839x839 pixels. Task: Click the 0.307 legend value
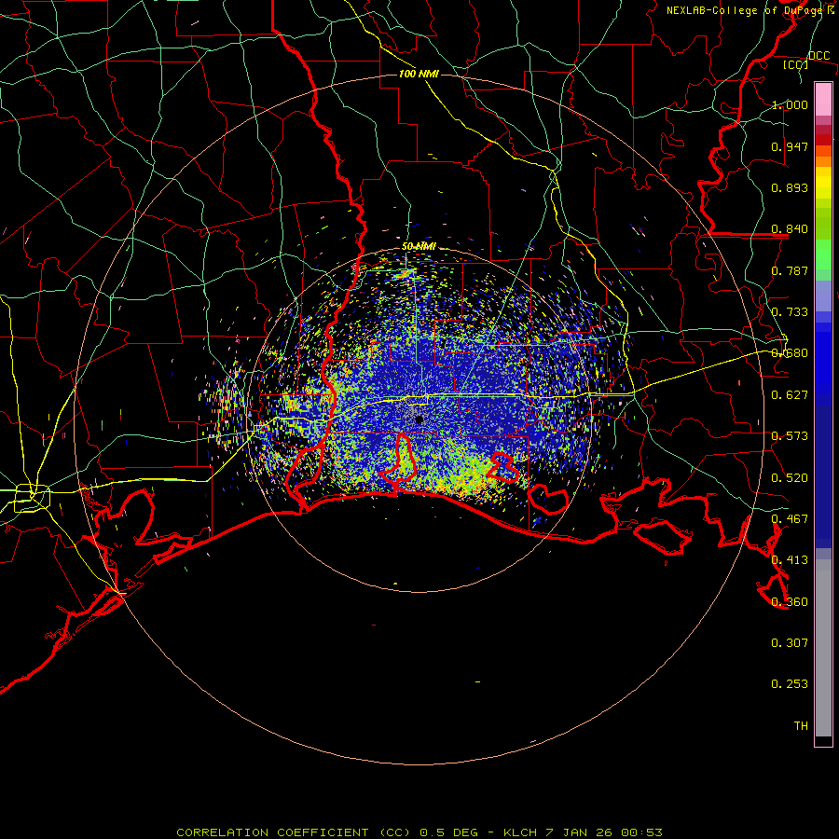(790, 642)
